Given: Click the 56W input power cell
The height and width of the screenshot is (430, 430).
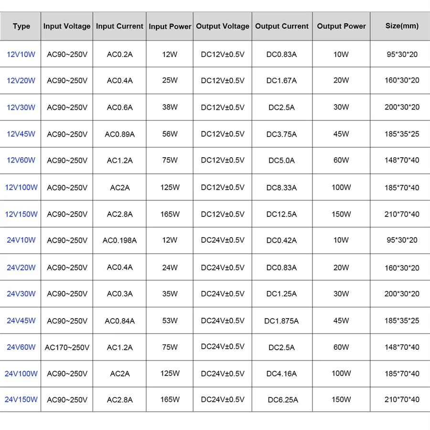Looking at the screenshot, I should coord(170,134).
